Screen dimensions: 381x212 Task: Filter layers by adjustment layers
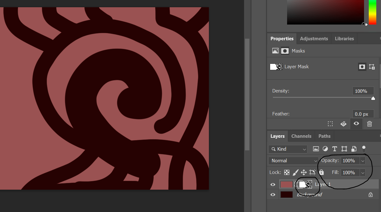pos(325,149)
